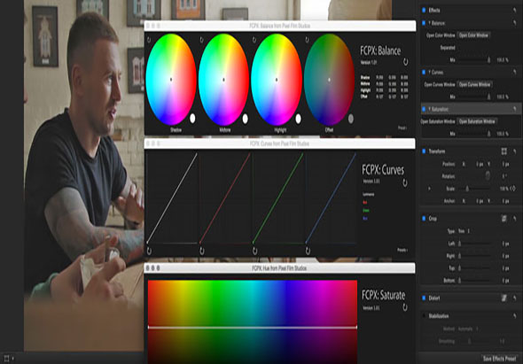Open the Crop Type dropdown
Screen dimensions: 523x364
pyautogui.click(x=464, y=231)
